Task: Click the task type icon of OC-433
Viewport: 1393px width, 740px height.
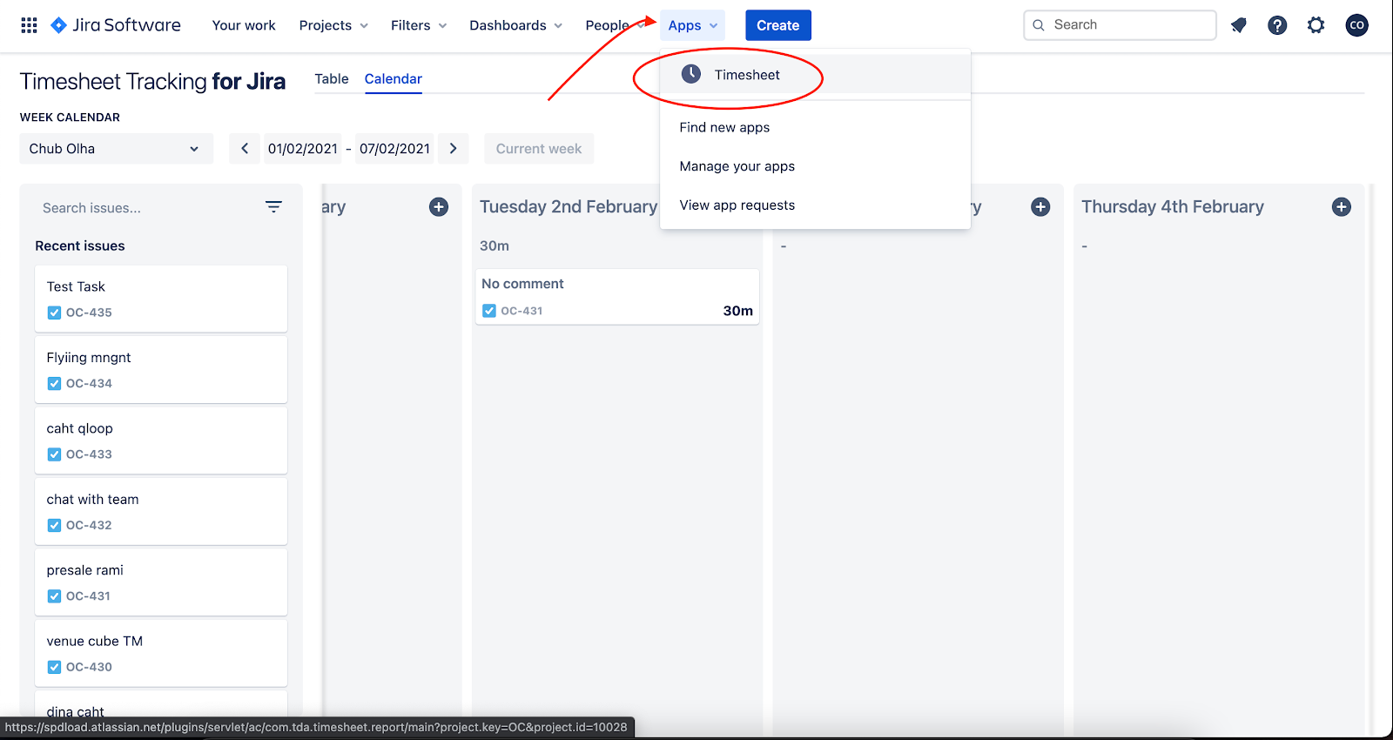Action: point(54,454)
